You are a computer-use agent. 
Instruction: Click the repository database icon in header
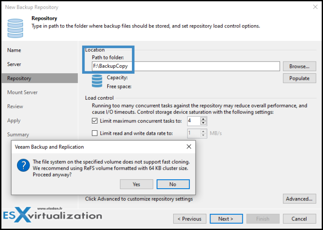pos(15,28)
